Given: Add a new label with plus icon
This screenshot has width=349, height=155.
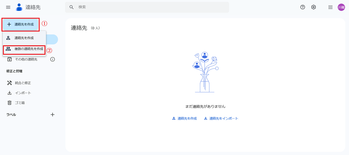Looking at the screenshot, I should click(x=52, y=115).
